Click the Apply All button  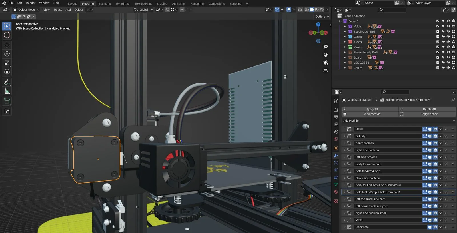(x=372, y=109)
